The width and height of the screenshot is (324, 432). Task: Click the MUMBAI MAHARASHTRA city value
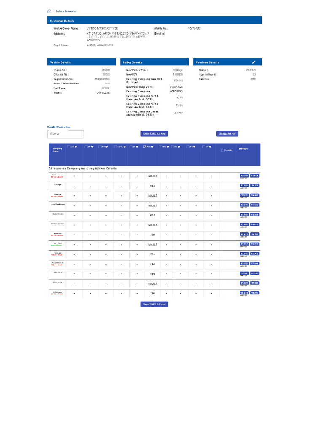pyautogui.click(x=100, y=45)
